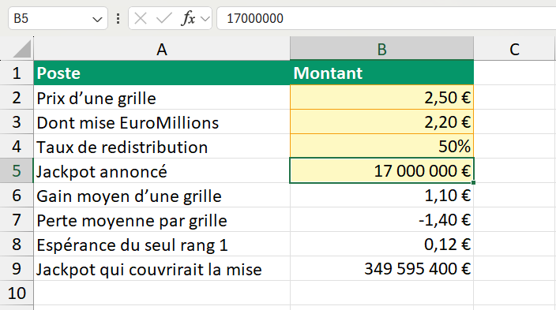Select the cell with 2,20 €

[x=382, y=122]
